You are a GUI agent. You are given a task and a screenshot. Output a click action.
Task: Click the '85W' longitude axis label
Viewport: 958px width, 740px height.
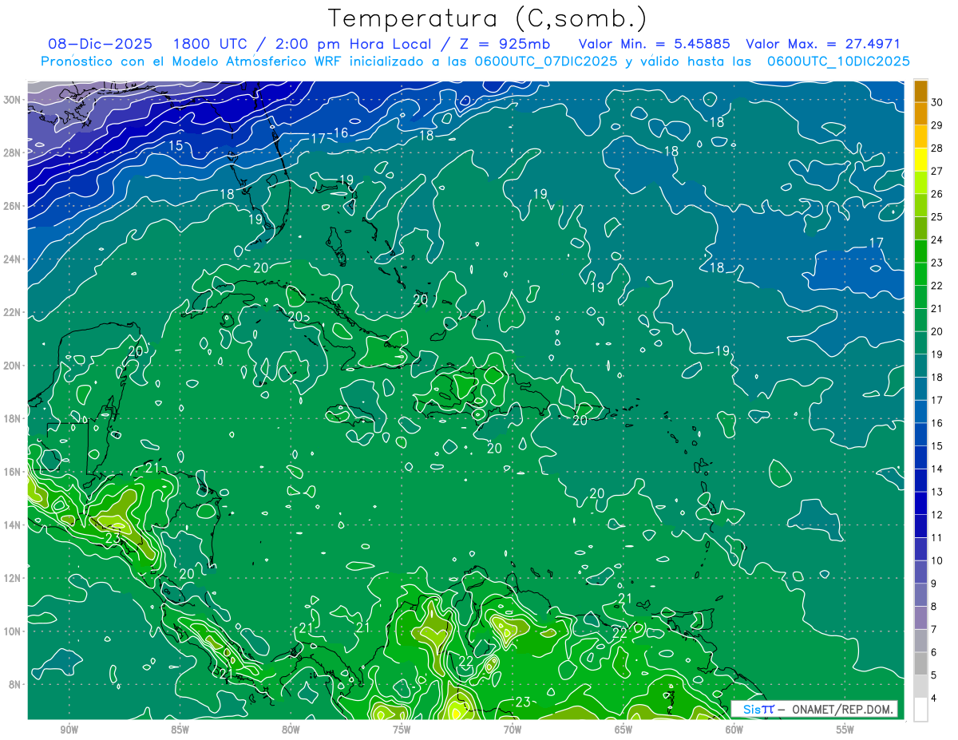pos(180,730)
